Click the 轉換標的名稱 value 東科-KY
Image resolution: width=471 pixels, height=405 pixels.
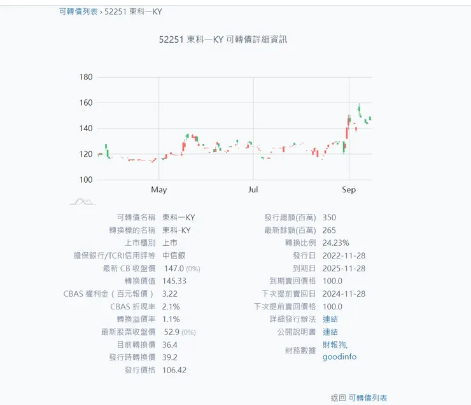(x=176, y=231)
